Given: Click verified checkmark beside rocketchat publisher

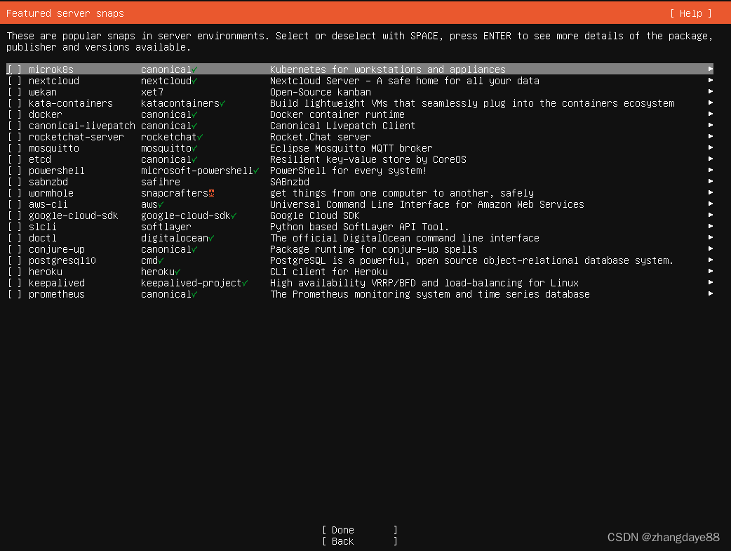Looking at the screenshot, I should [200, 137].
